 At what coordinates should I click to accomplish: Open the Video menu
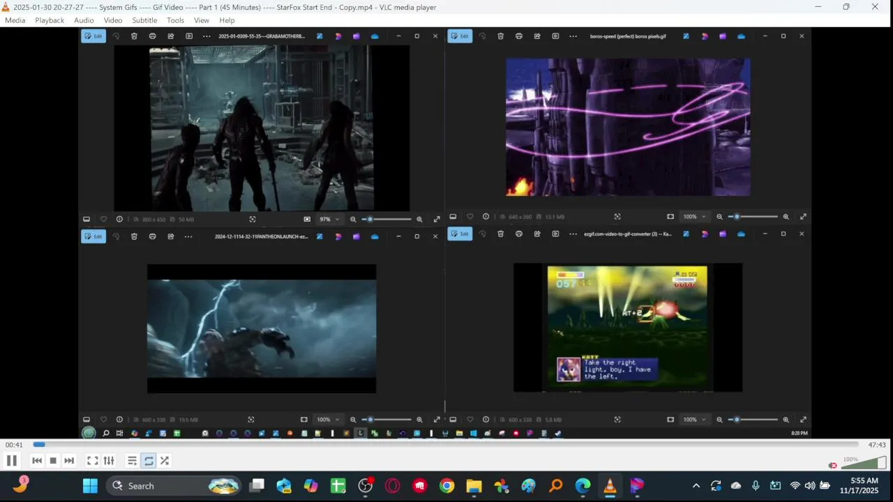113,20
